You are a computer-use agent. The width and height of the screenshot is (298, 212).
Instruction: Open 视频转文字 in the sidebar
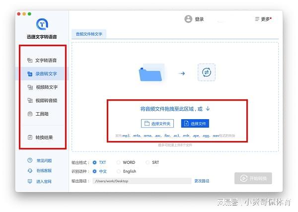coord(42,87)
